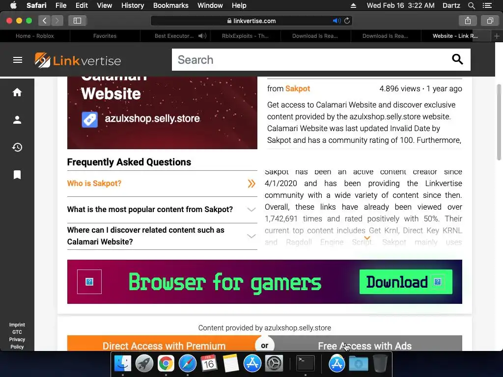The width and height of the screenshot is (503, 377).
Task: Open the History menu
Action: (133, 5)
